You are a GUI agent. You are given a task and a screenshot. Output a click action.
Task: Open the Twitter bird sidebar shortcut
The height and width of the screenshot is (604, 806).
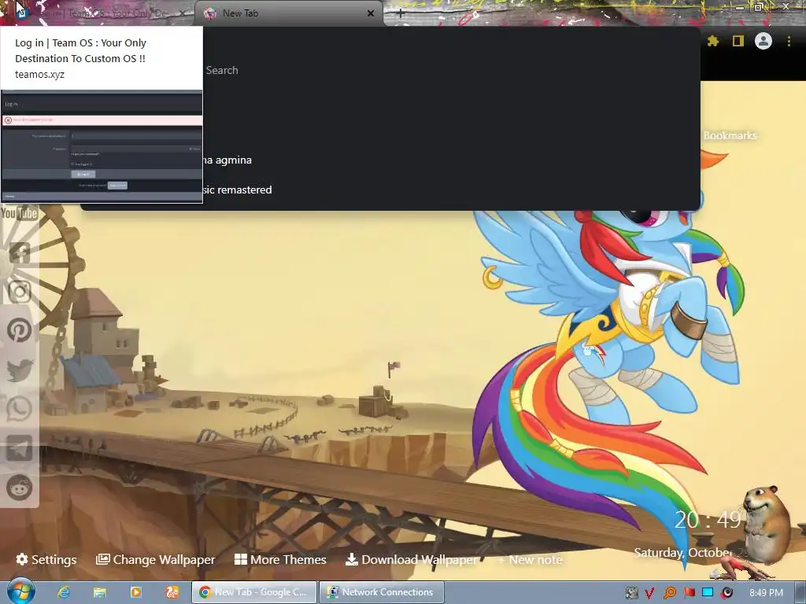pos(20,370)
